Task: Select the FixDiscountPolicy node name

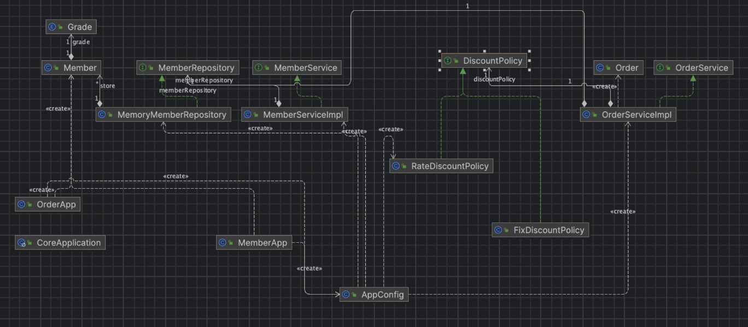Action: (x=549, y=230)
